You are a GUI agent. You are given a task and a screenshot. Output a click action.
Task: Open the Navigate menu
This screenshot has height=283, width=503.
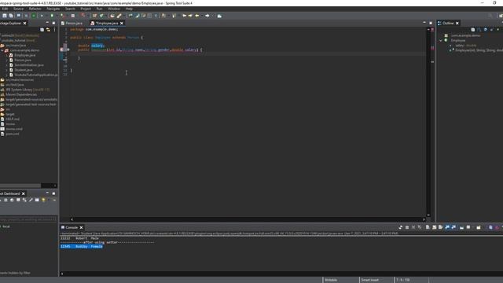[x=53, y=9]
